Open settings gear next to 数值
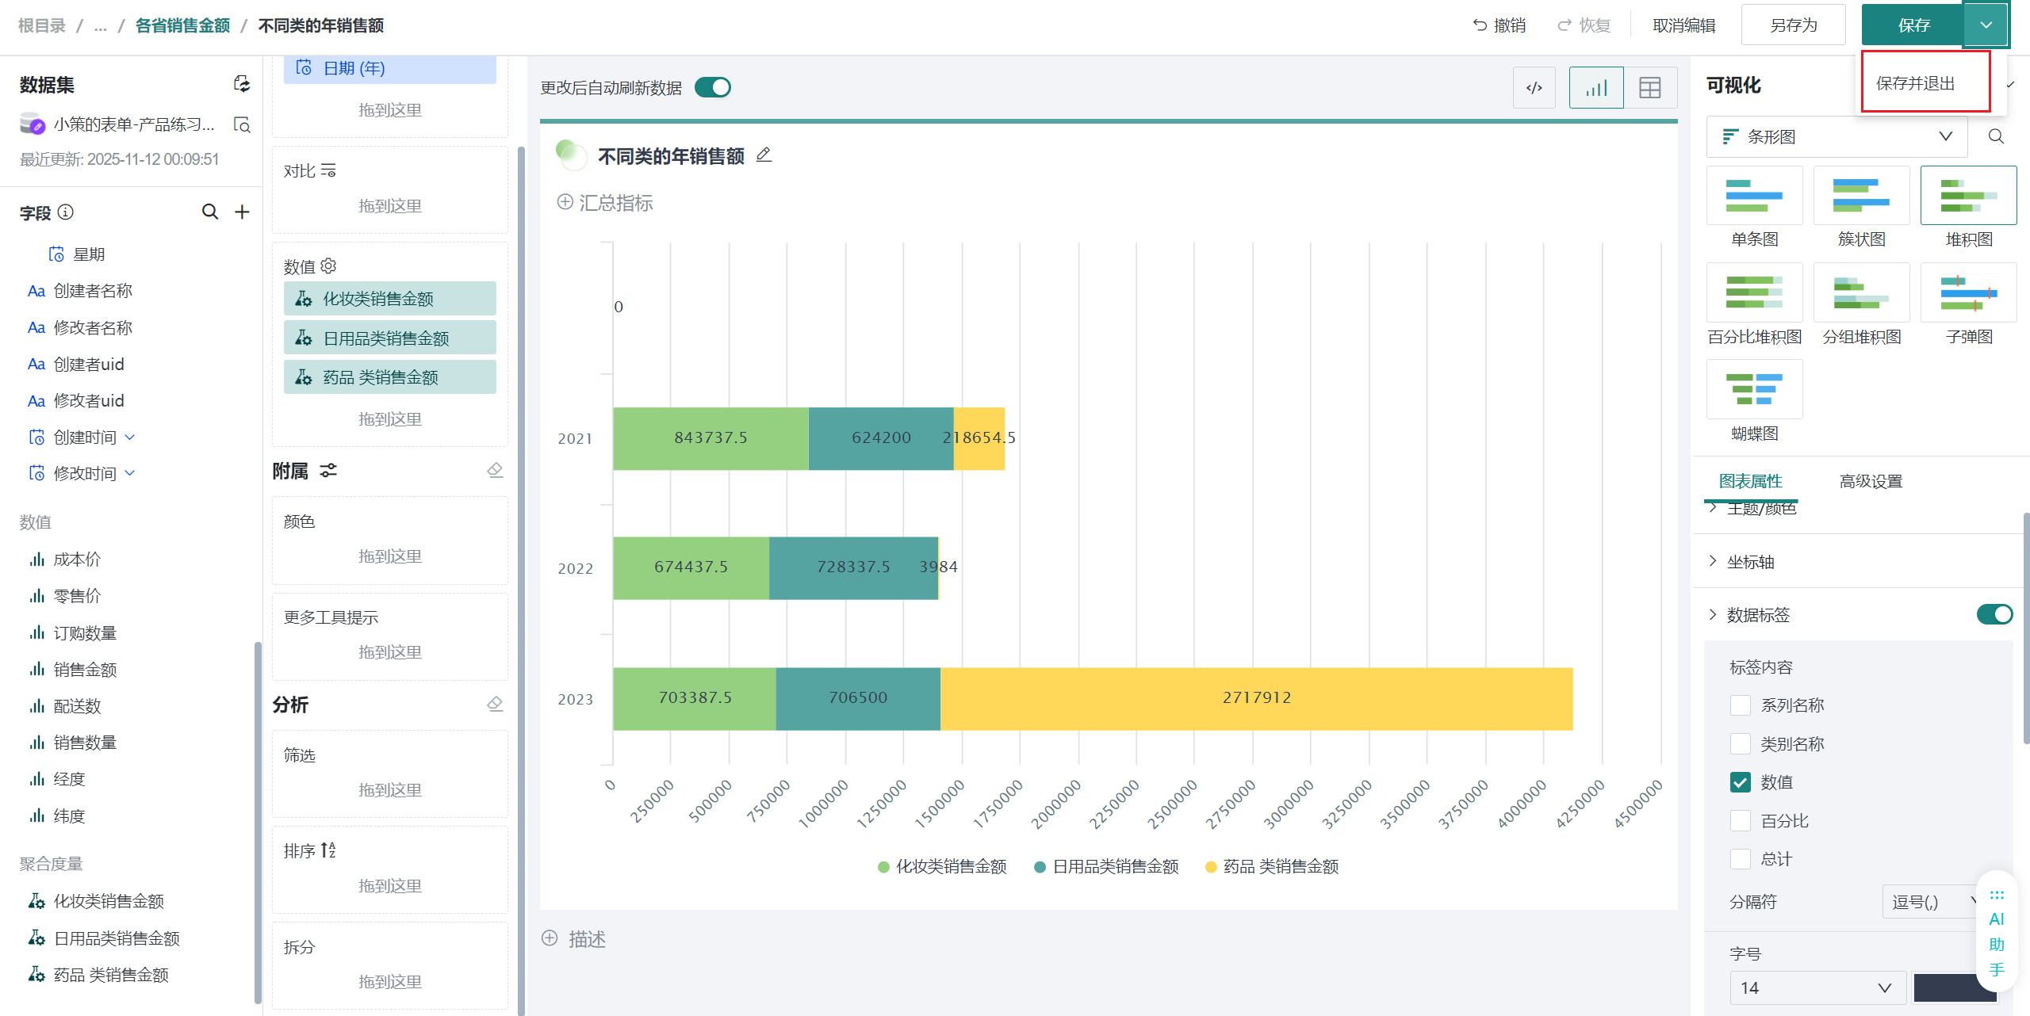This screenshot has height=1016, width=2030. tap(329, 266)
